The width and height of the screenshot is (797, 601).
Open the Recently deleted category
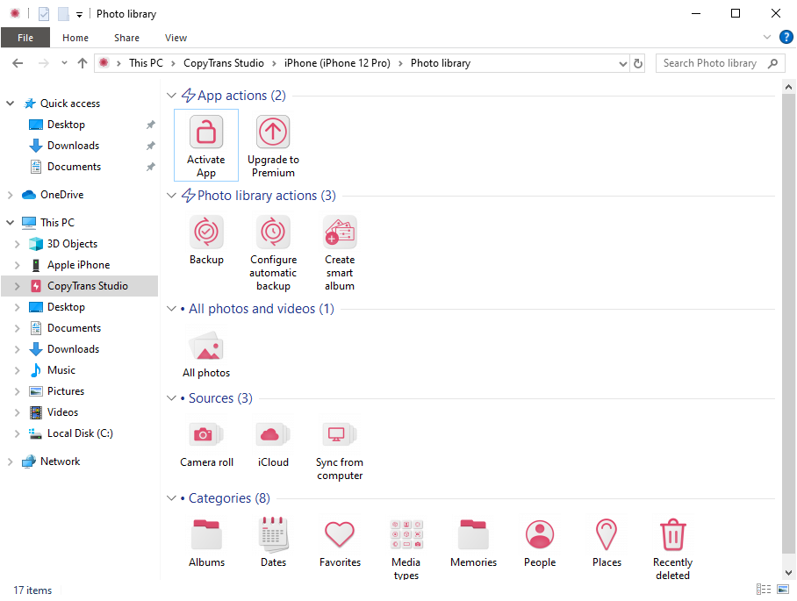point(673,549)
